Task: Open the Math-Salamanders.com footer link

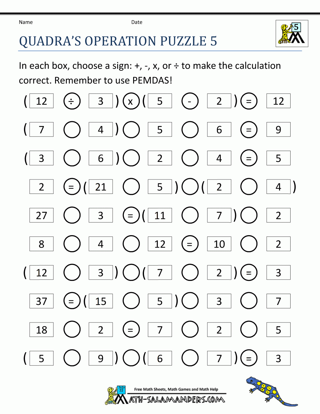Action: click(177, 400)
